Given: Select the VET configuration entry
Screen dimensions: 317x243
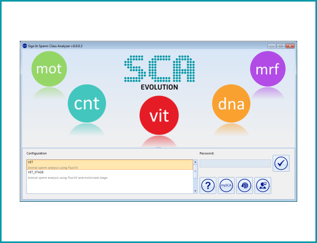Looking at the screenshot, I should 110,165.
